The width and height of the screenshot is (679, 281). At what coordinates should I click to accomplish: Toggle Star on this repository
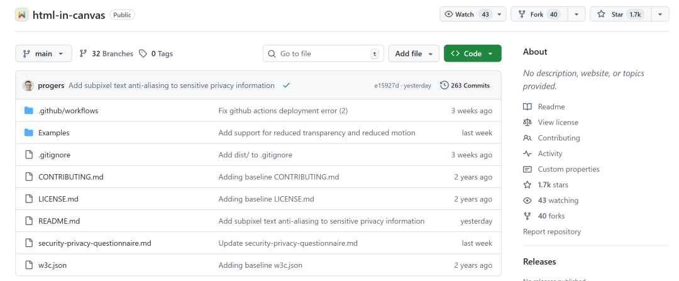coord(619,14)
